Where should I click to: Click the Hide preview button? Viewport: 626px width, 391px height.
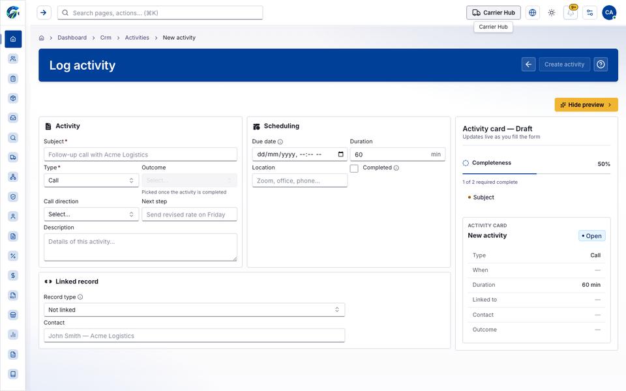[x=586, y=104]
